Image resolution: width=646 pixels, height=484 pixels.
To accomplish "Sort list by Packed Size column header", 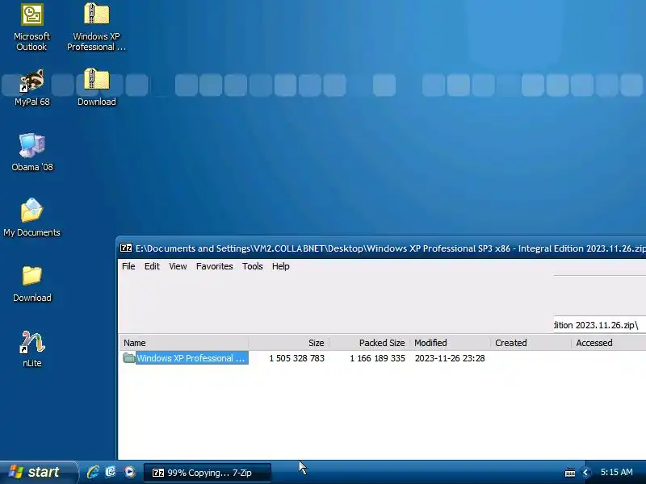I will [x=370, y=343].
